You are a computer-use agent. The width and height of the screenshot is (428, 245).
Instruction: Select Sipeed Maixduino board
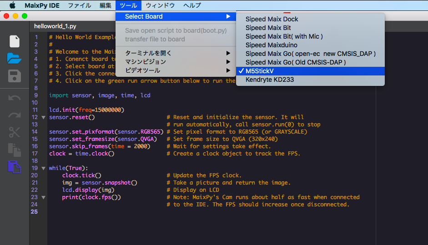coord(310,45)
